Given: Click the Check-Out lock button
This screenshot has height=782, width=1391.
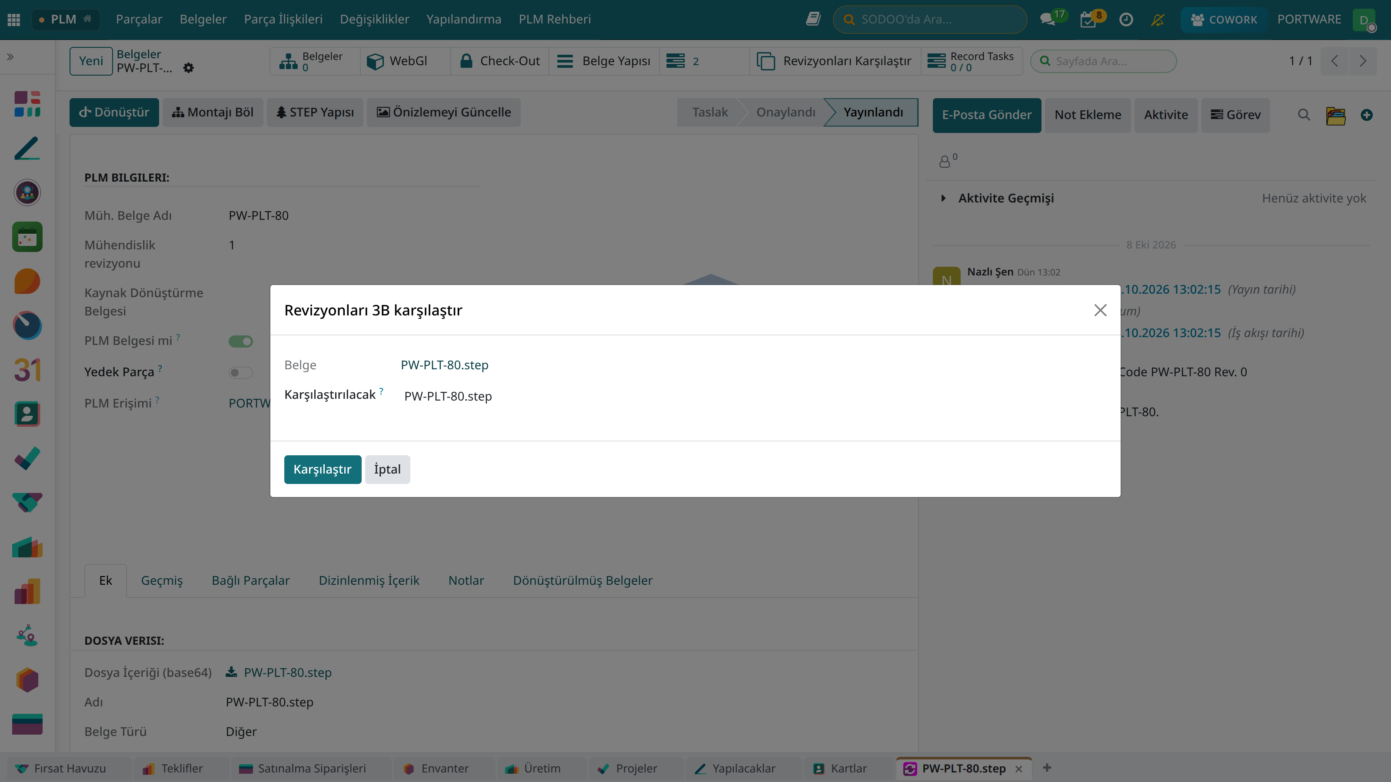Looking at the screenshot, I should point(500,61).
